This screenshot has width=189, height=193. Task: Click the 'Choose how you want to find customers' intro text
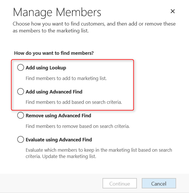[94, 24]
